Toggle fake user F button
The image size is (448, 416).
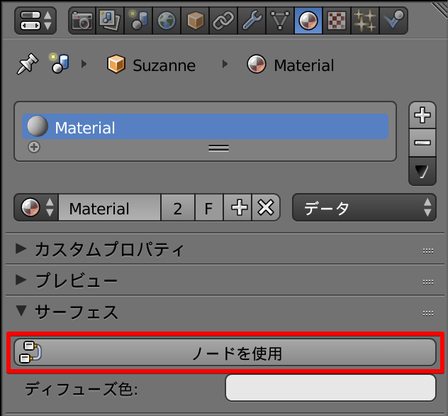click(x=209, y=207)
